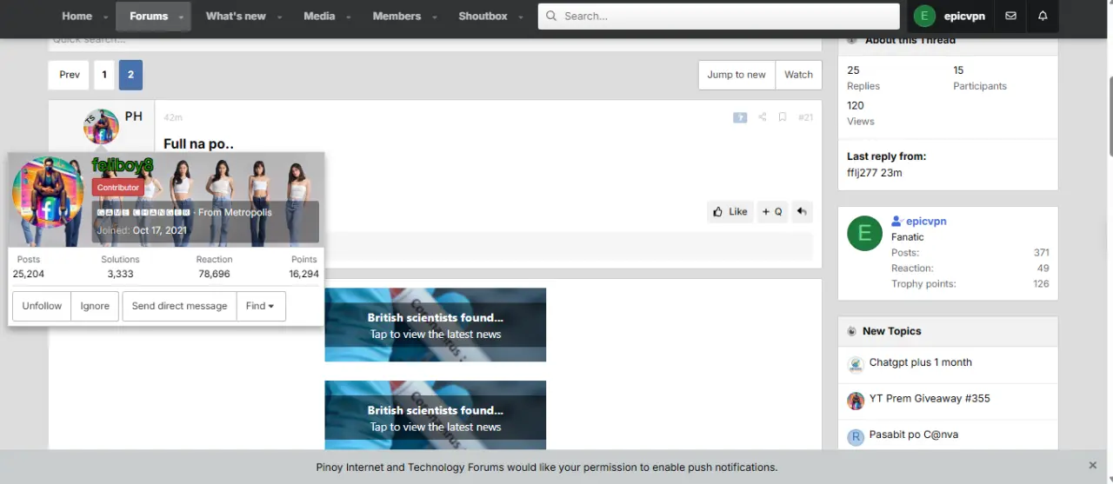Click the Solutions count 3,333
This screenshot has width=1113, height=484.
[x=120, y=274]
